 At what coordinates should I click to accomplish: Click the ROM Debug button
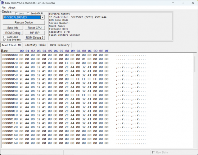pos(13,33)
